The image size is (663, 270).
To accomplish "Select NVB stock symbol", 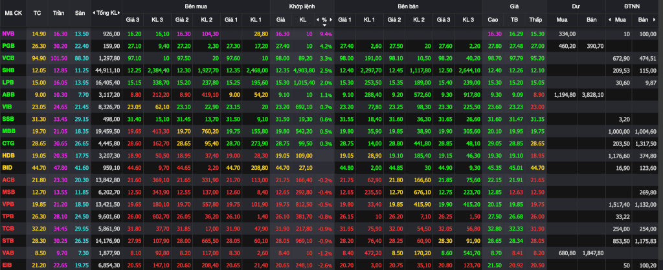I will click(8, 34).
